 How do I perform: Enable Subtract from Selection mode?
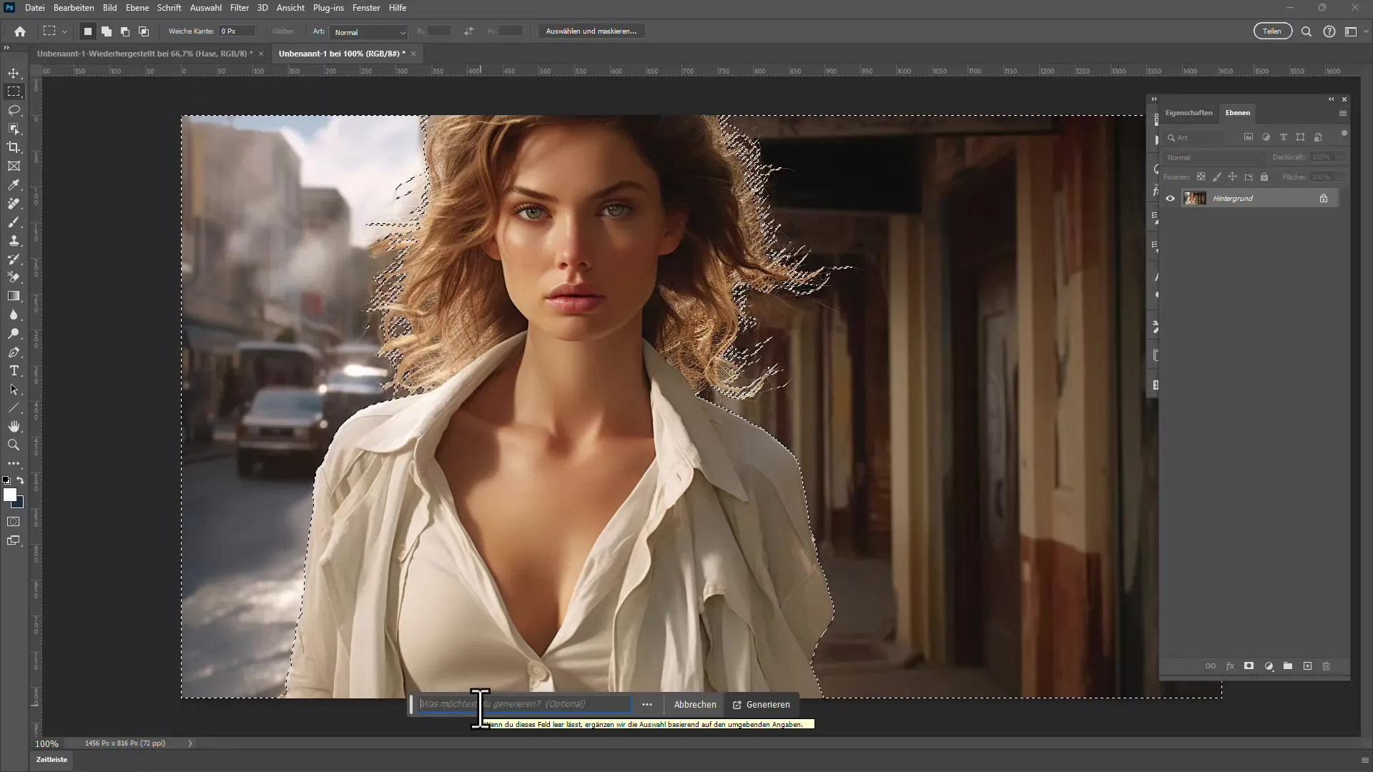125,31
